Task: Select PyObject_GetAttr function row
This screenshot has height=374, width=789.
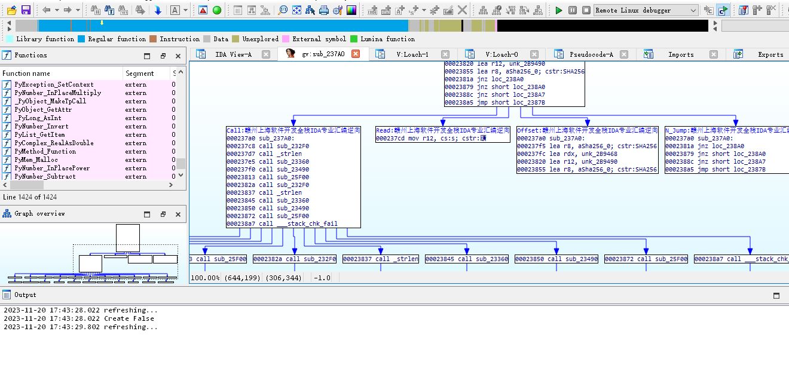Action: (x=88, y=110)
